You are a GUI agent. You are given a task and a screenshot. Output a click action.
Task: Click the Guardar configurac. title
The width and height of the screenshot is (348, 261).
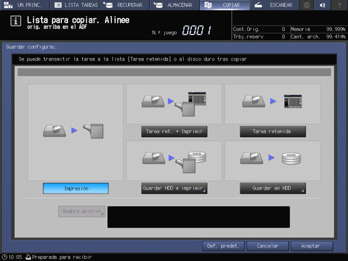tap(32, 47)
